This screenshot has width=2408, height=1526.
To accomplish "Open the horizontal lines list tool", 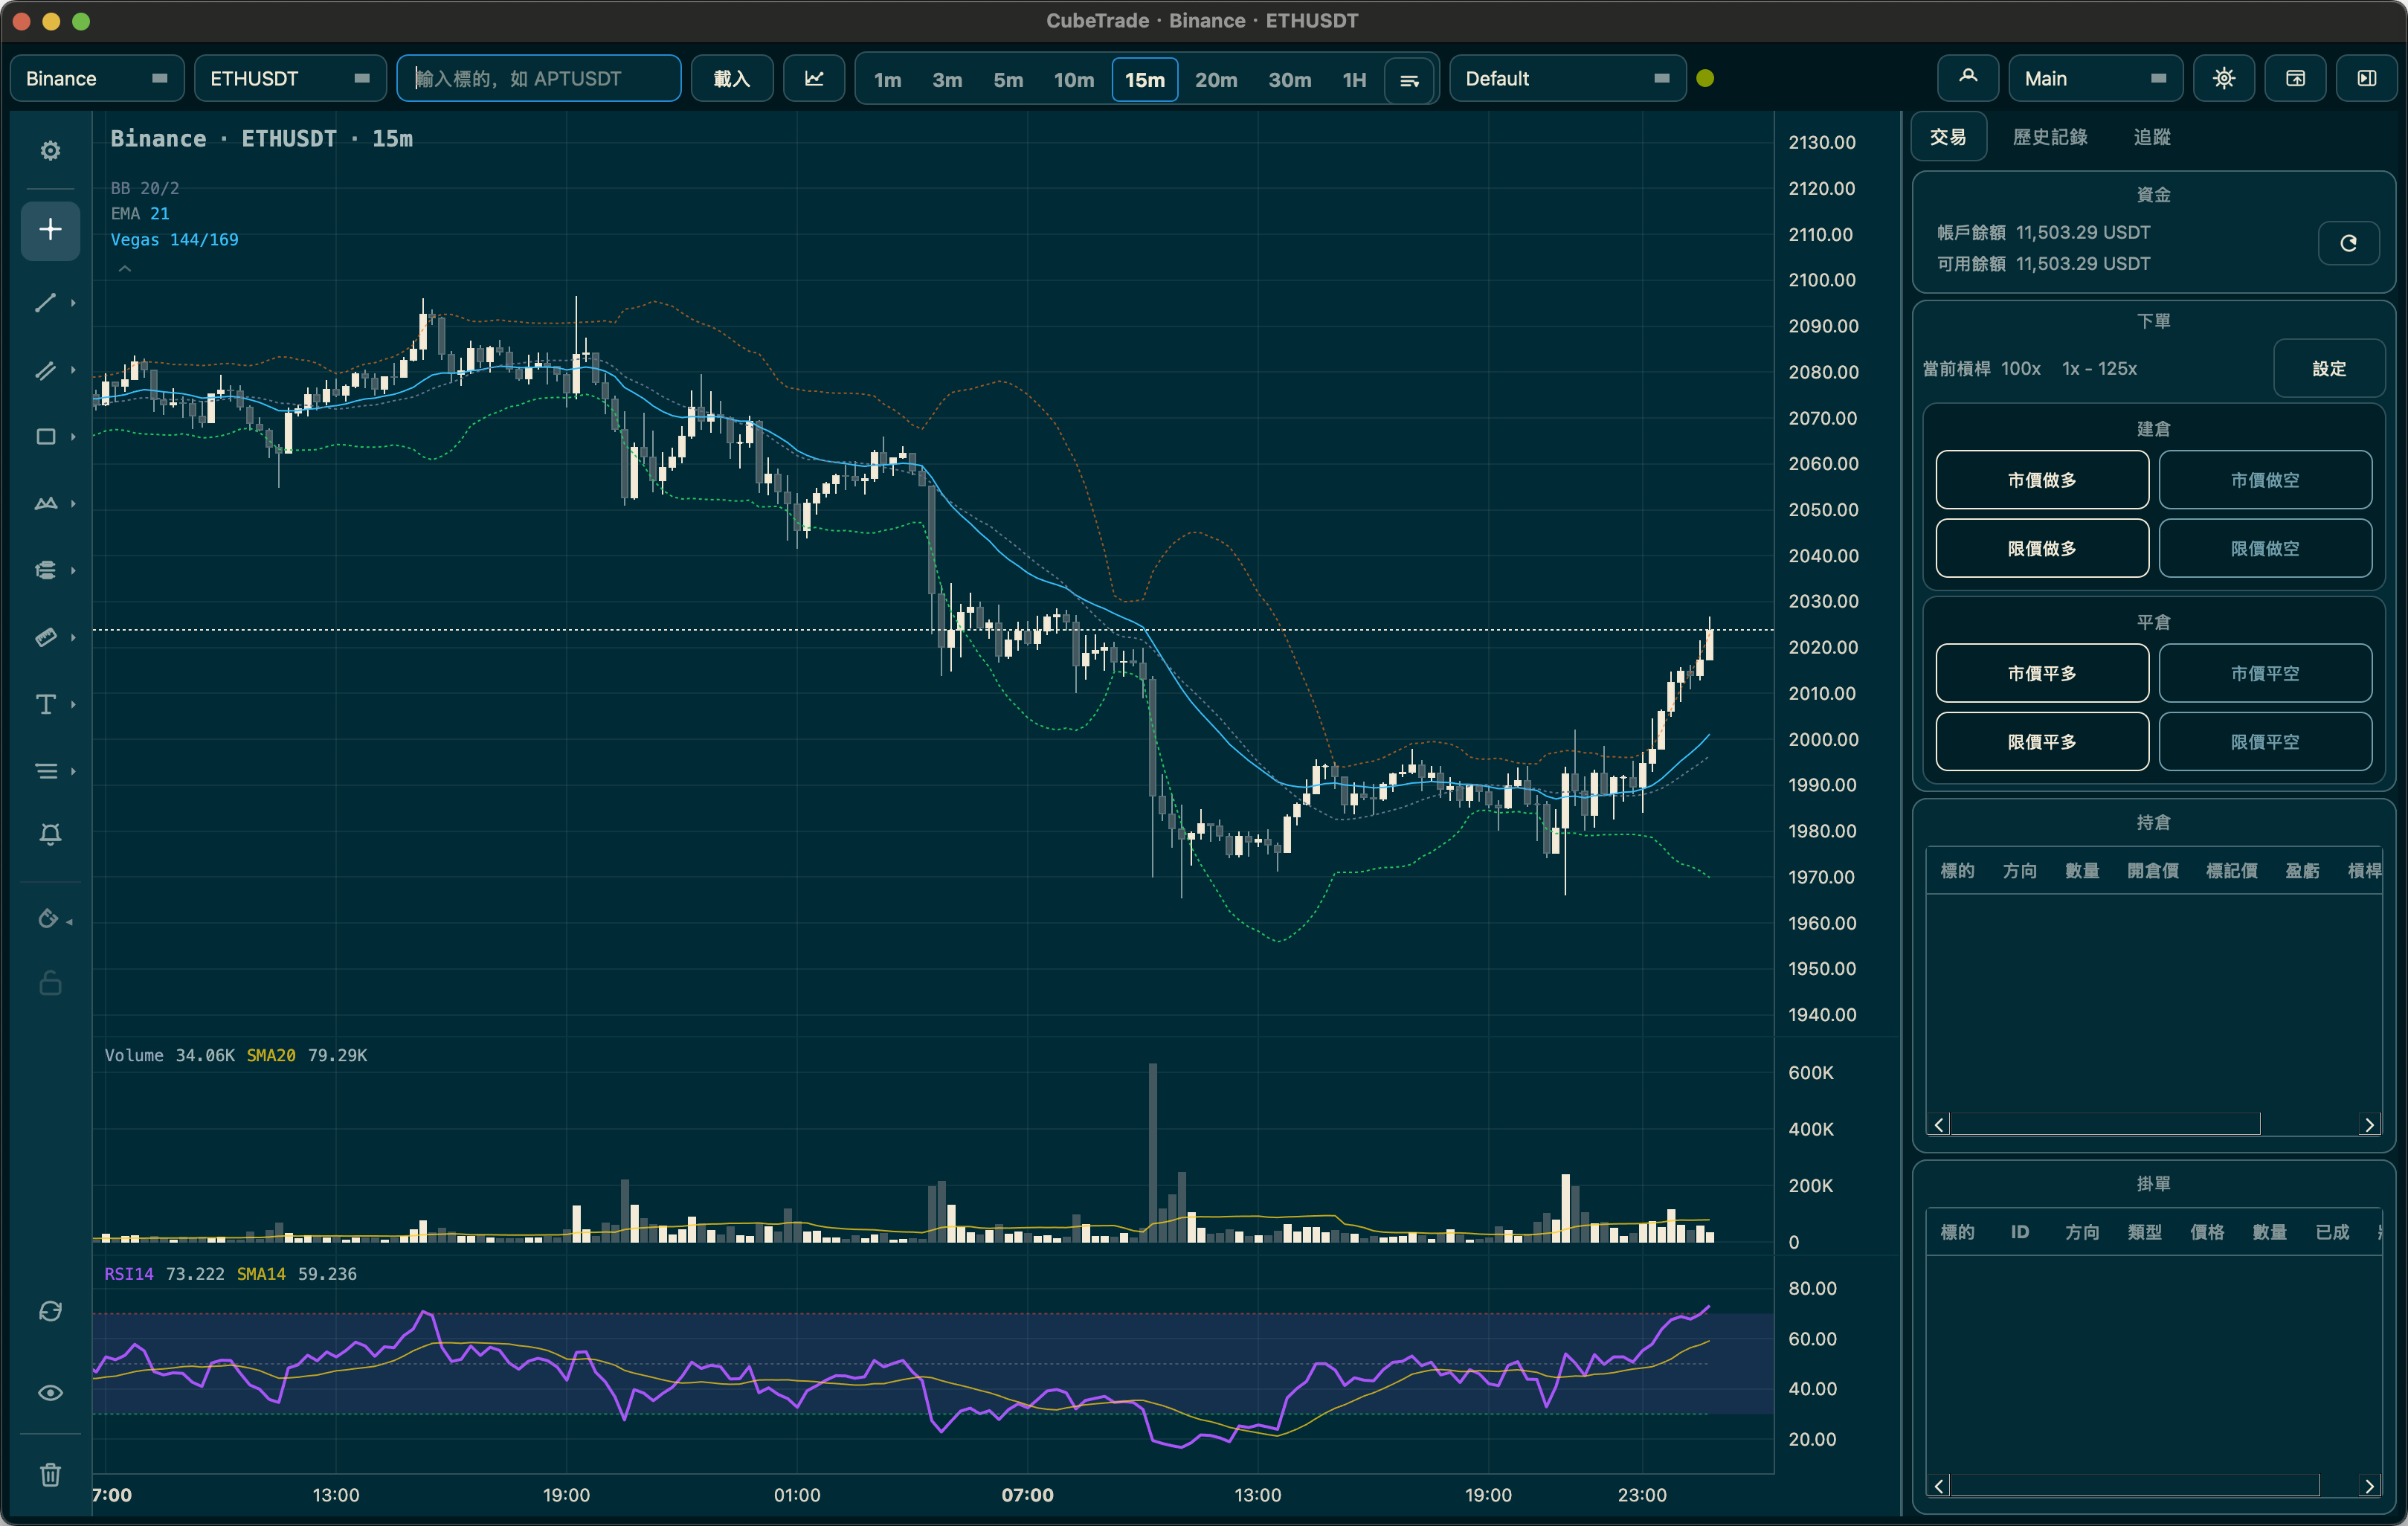I will point(45,771).
